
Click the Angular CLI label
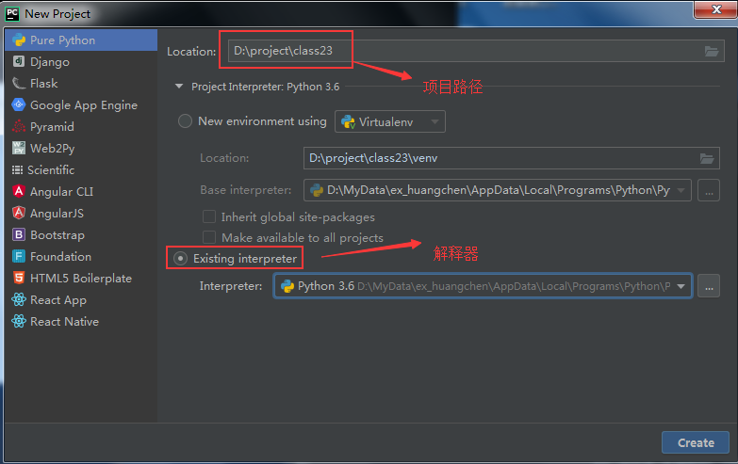61,191
